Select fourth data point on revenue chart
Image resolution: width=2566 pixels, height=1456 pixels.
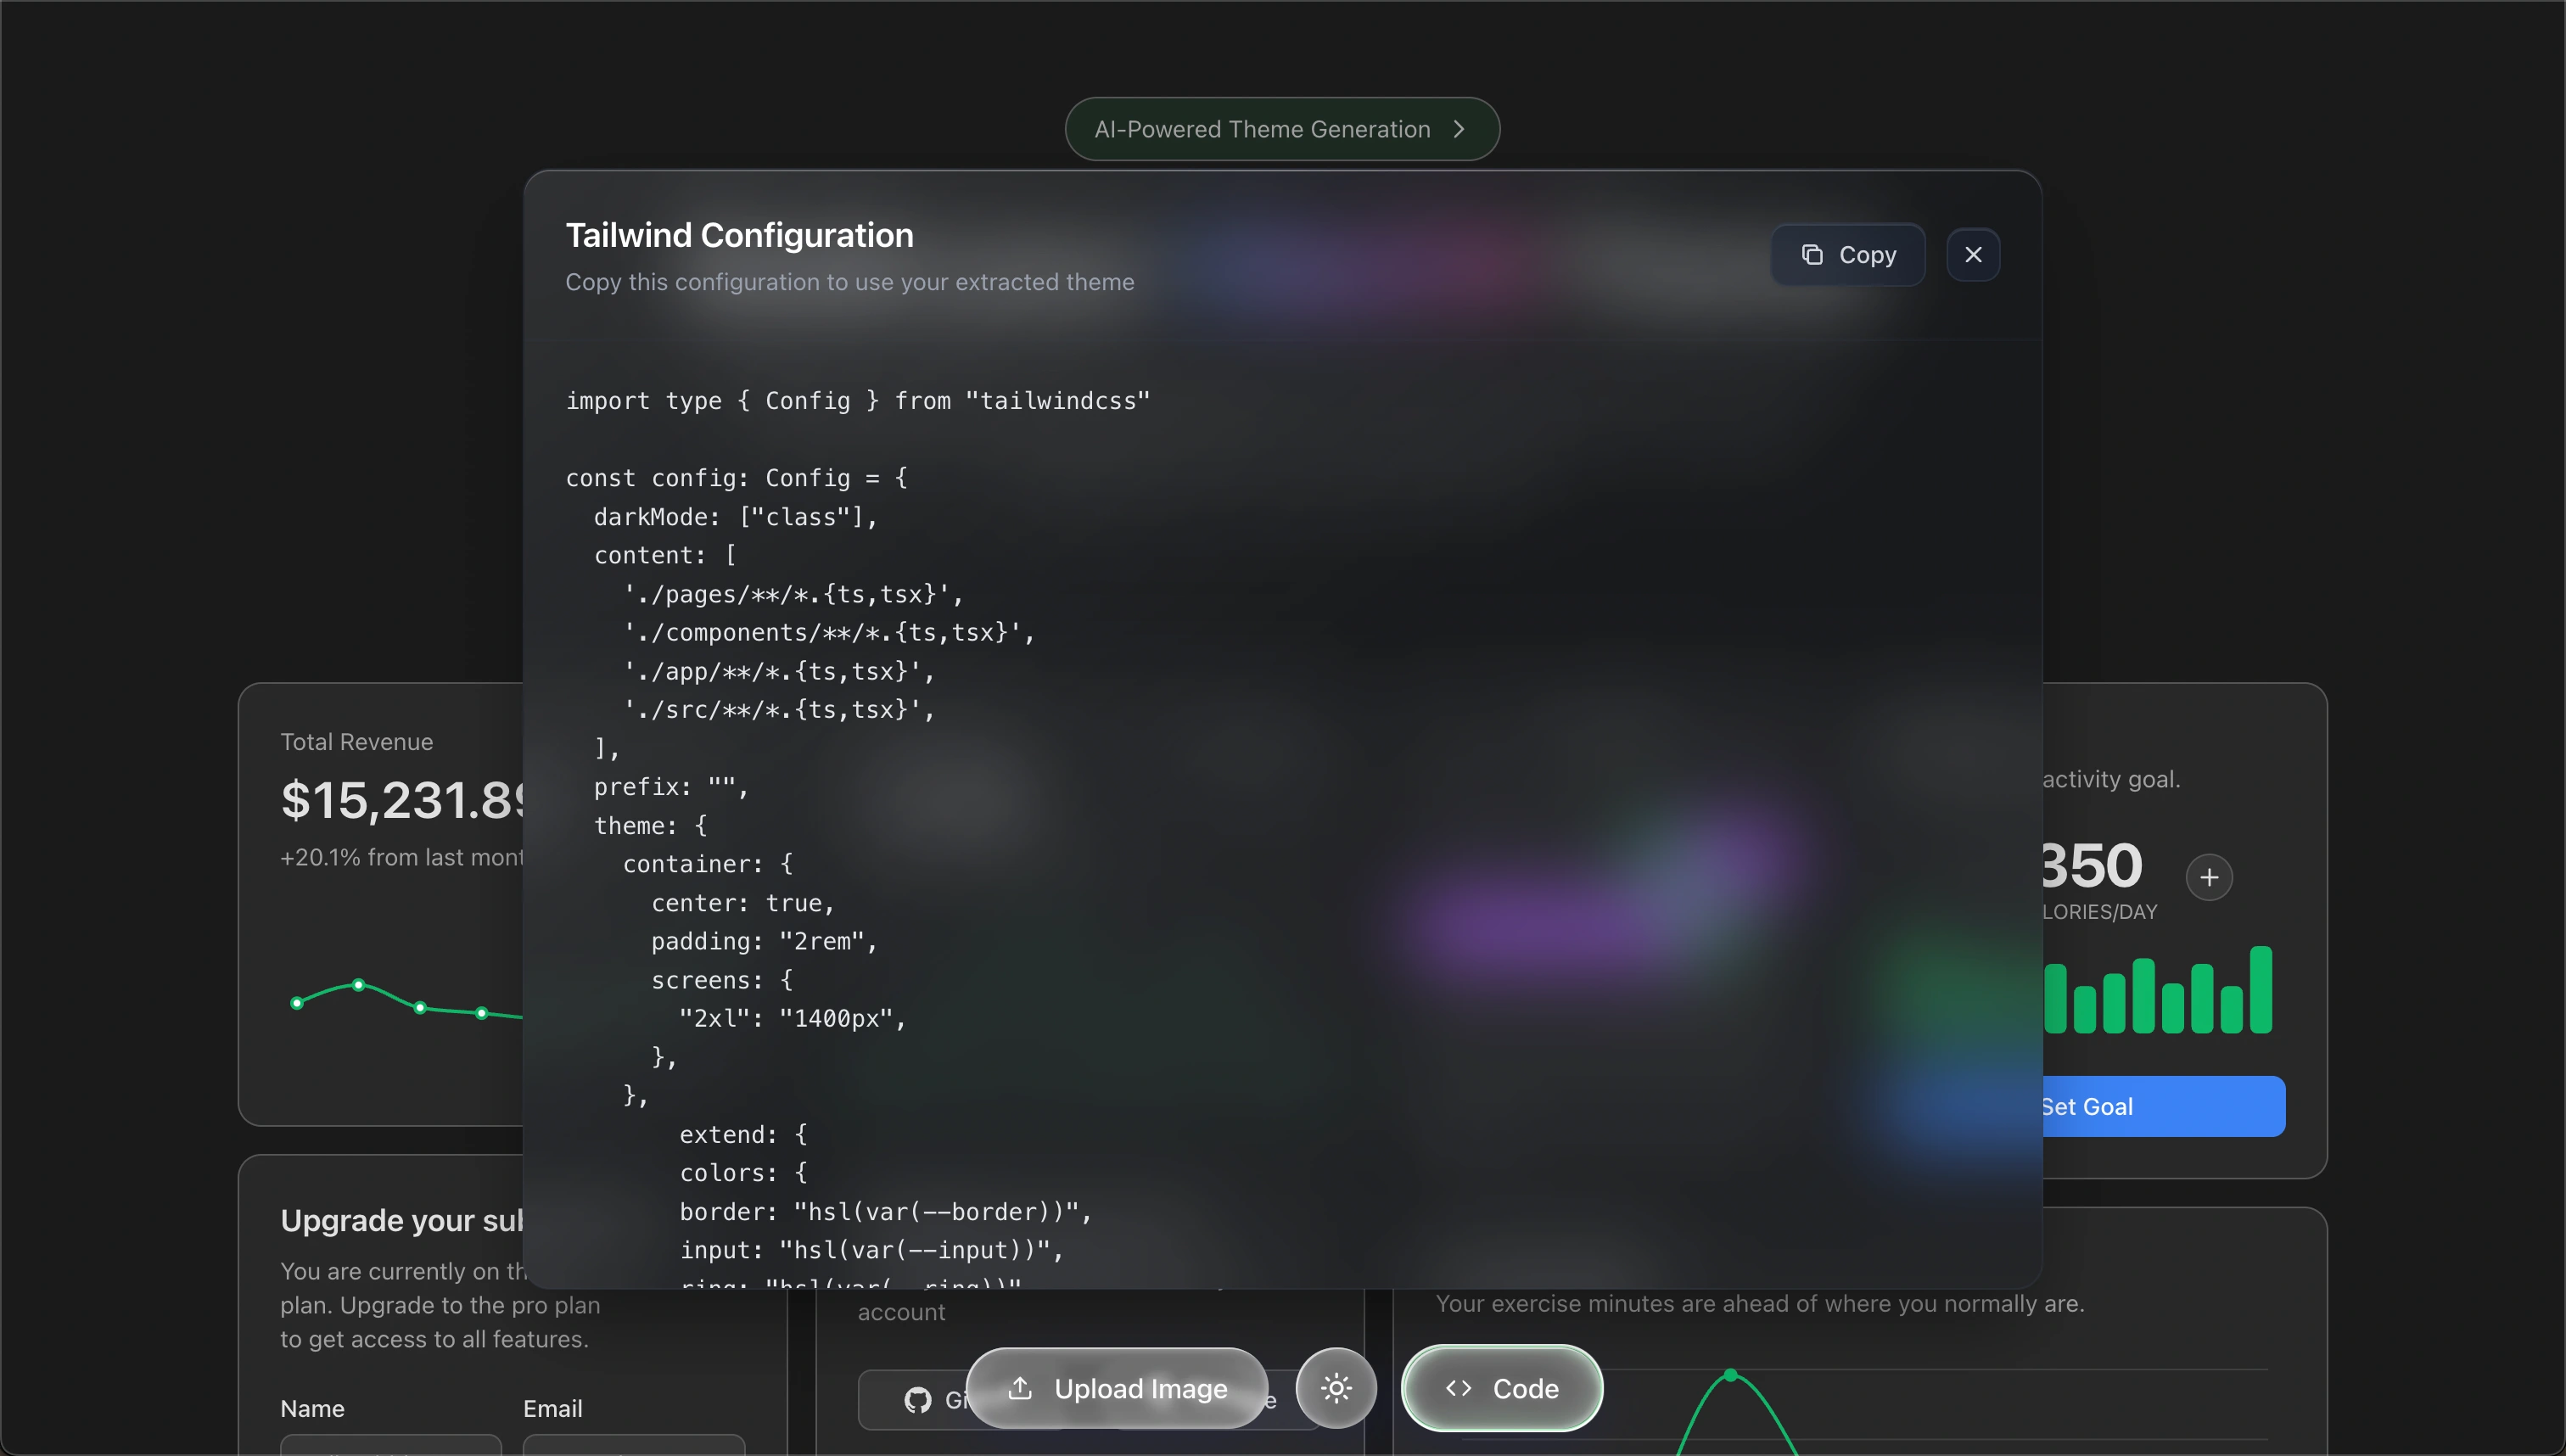click(x=482, y=1013)
